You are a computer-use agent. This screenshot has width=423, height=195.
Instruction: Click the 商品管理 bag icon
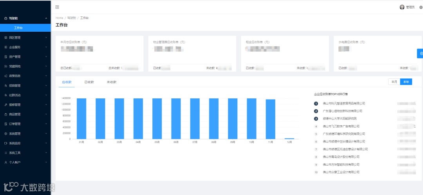click(6, 114)
